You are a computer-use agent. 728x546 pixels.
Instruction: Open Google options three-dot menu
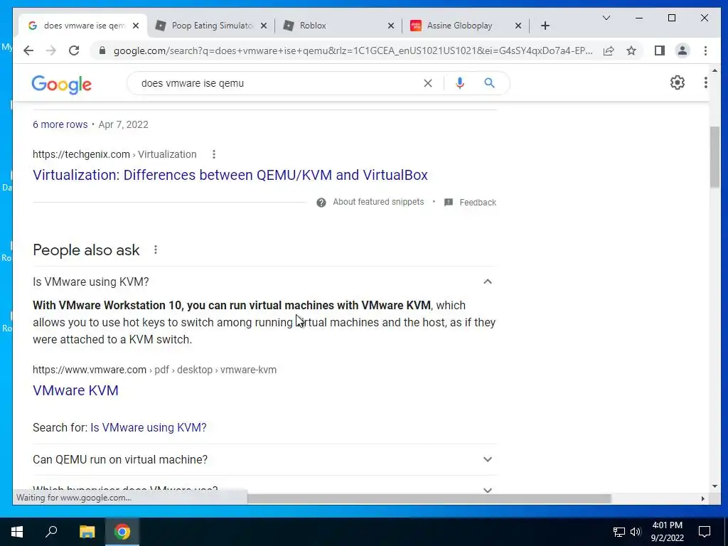point(706,82)
